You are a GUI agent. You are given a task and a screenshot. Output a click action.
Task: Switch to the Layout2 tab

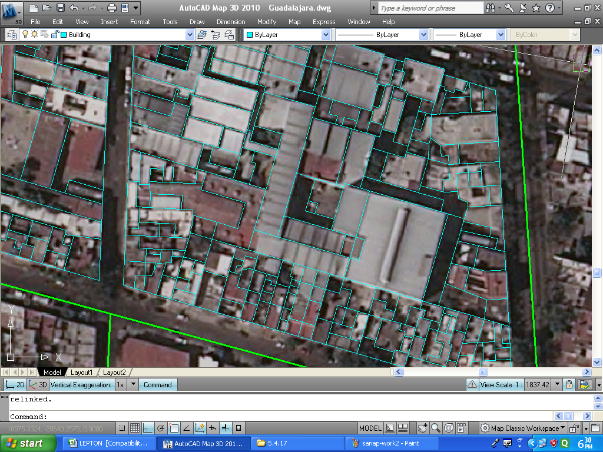pos(114,373)
